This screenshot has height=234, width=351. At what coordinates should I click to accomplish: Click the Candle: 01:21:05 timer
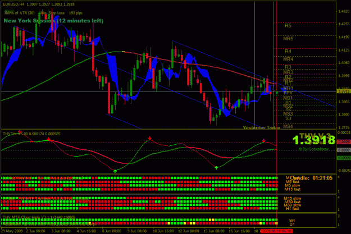(311, 178)
